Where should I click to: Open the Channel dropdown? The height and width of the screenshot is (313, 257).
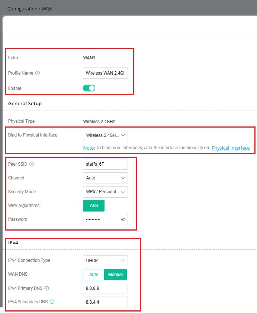coord(105,178)
